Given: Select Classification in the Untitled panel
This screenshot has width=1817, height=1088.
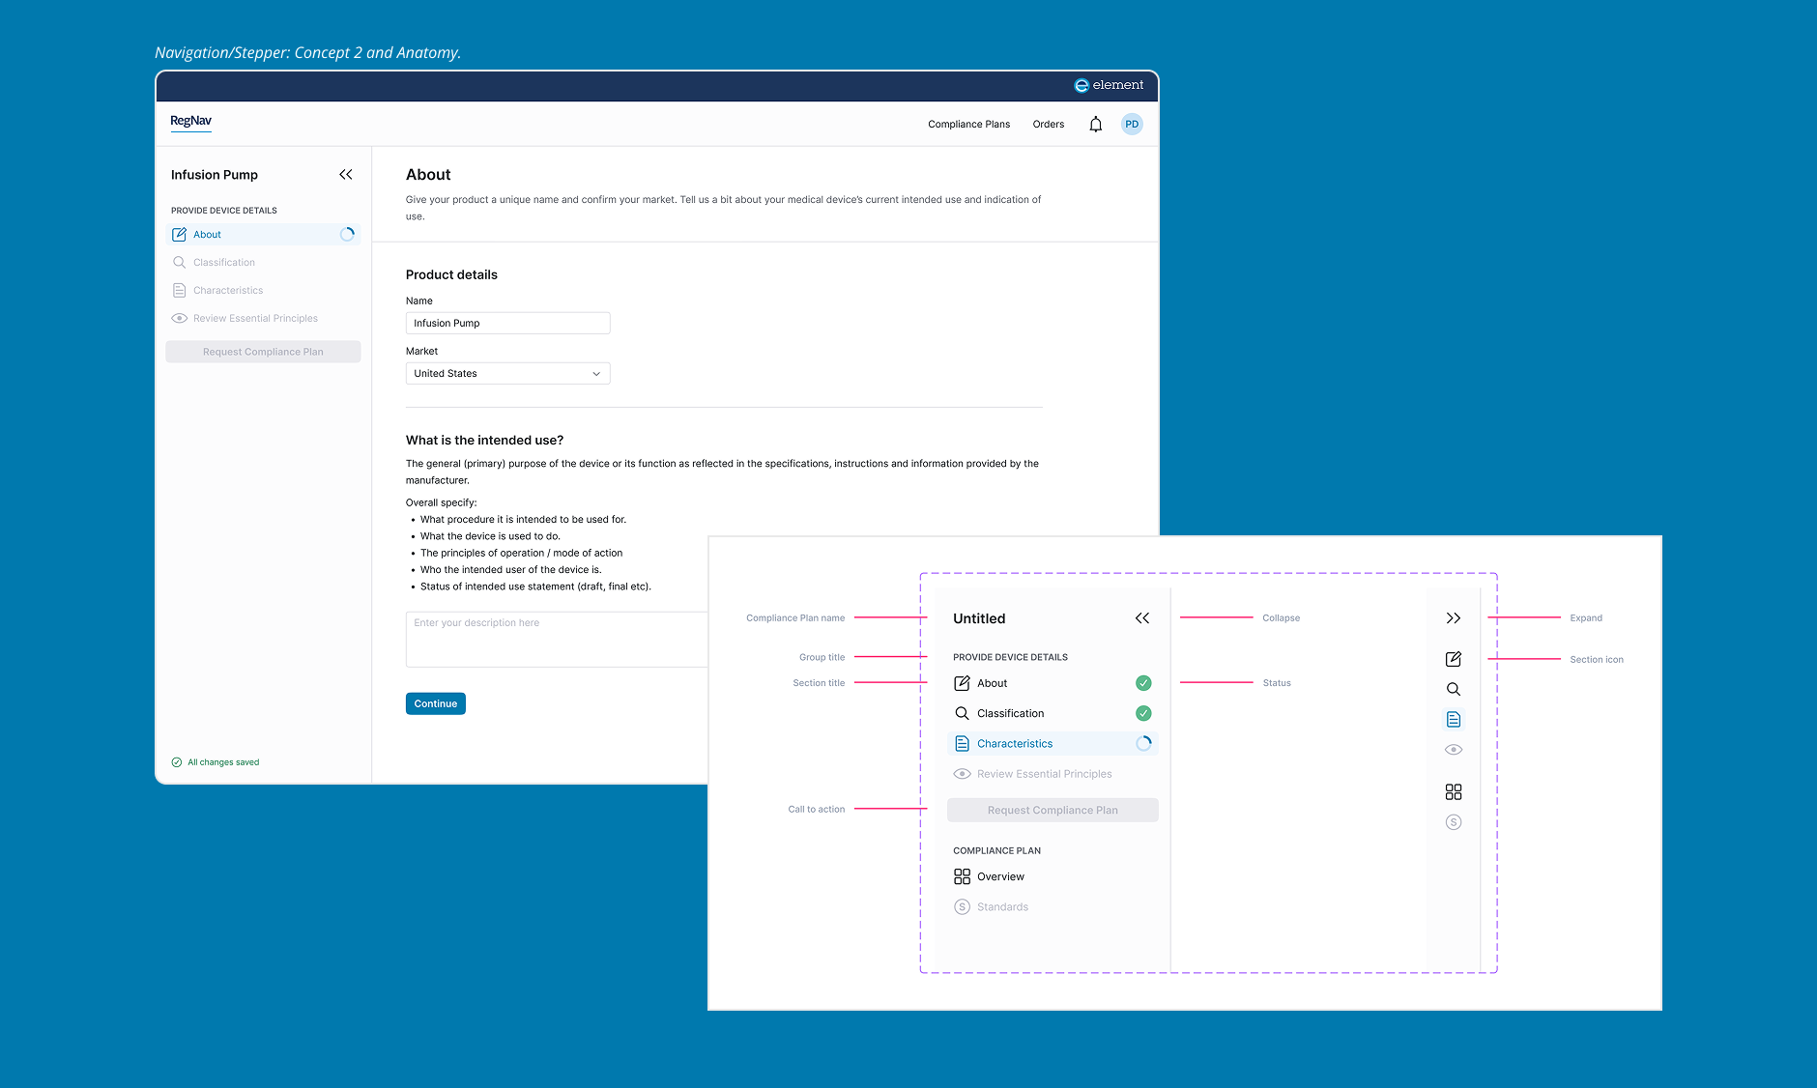Looking at the screenshot, I should [x=1053, y=714].
